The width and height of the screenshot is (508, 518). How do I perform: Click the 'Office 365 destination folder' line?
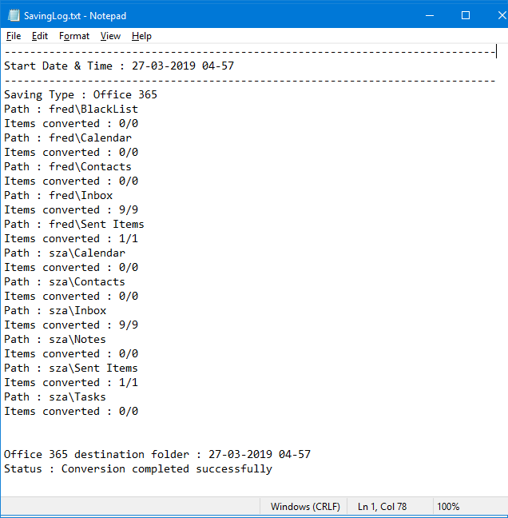tap(157, 455)
